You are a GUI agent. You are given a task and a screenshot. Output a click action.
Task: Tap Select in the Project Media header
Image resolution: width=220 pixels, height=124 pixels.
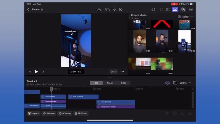click(x=186, y=17)
